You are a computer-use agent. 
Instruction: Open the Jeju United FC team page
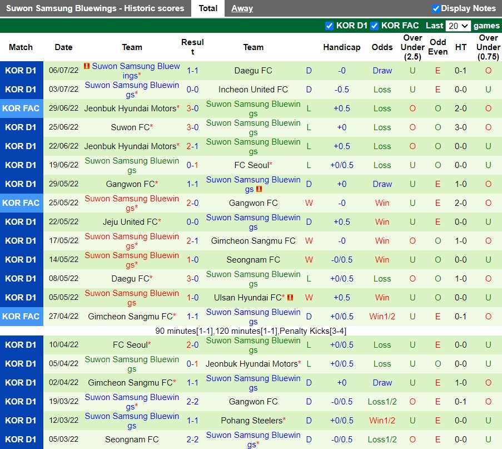(129, 221)
